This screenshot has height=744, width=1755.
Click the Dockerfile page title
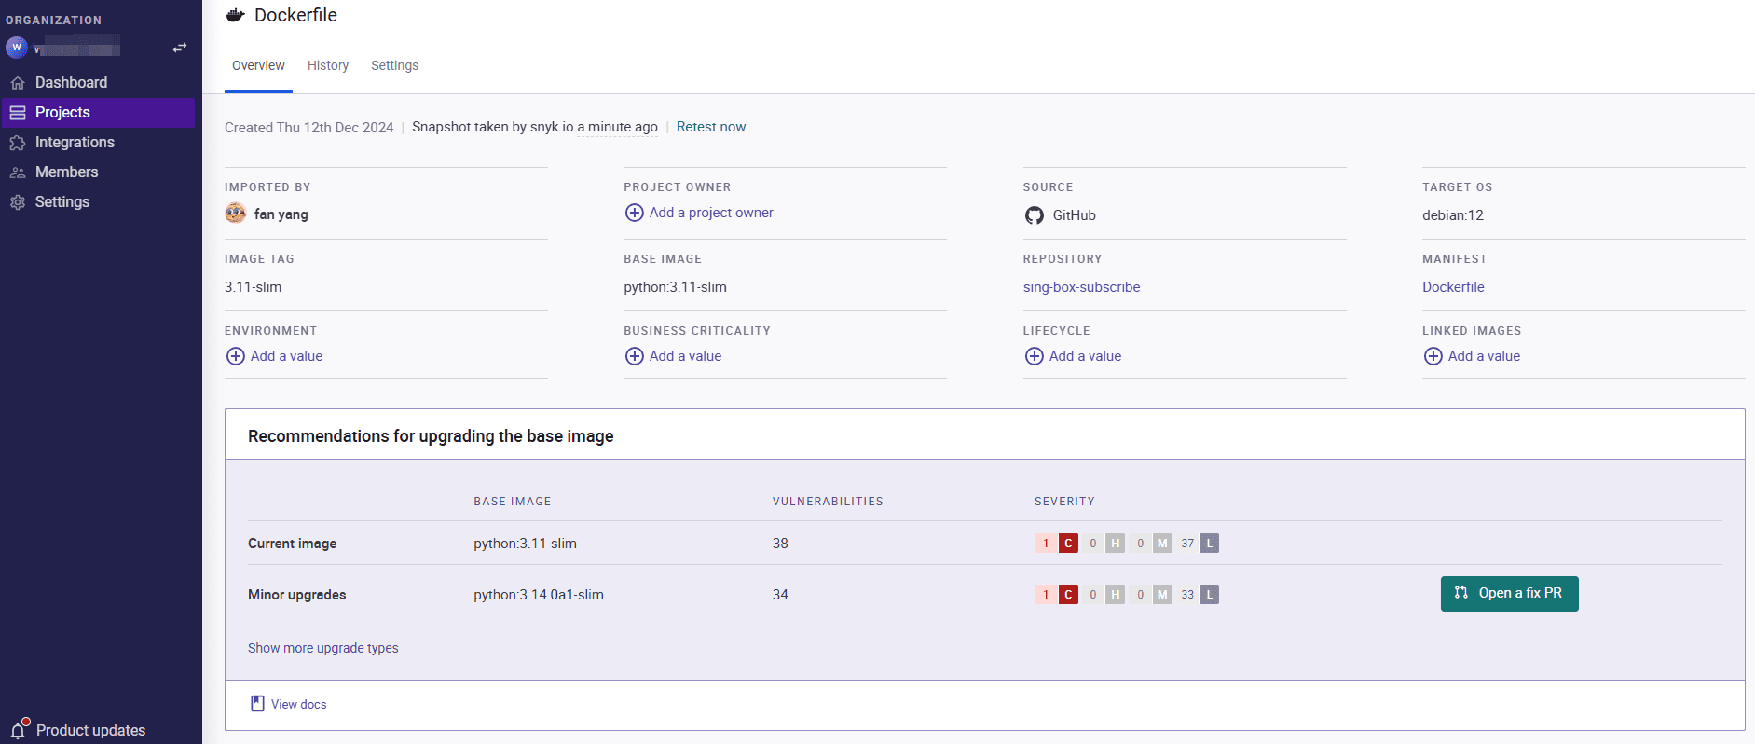(x=295, y=15)
